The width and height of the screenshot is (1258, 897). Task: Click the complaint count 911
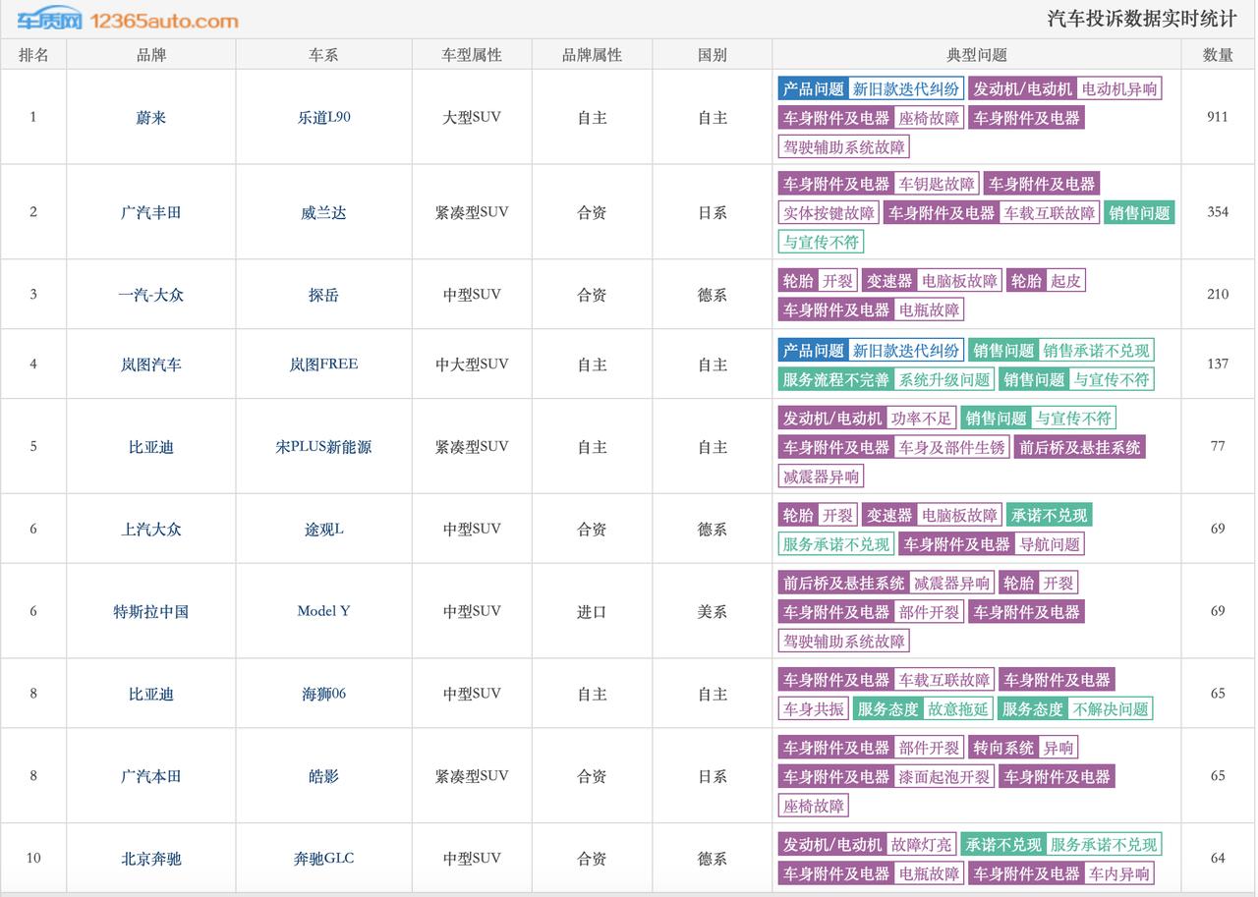[1218, 117]
